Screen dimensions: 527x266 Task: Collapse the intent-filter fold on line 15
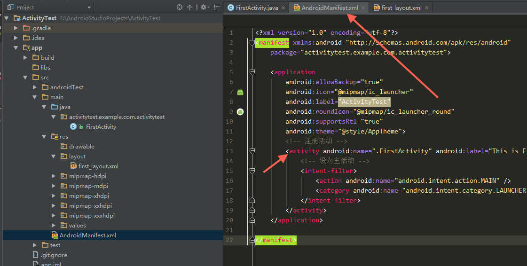(252, 171)
